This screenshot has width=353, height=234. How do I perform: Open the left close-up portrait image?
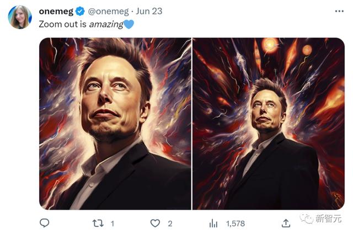tap(115, 124)
